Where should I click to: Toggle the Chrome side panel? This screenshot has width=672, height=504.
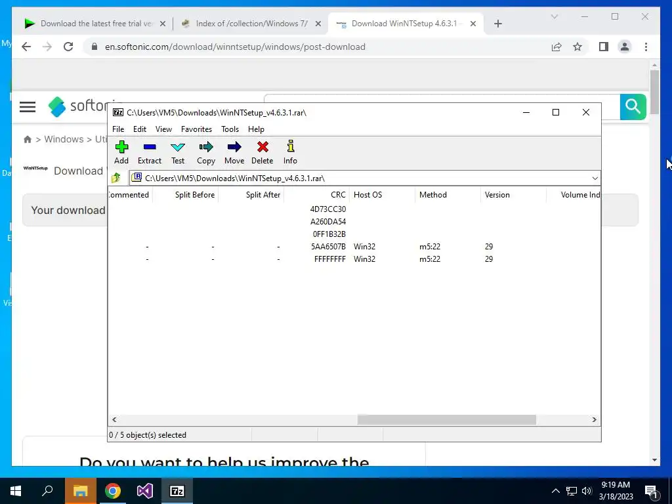[604, 47]
